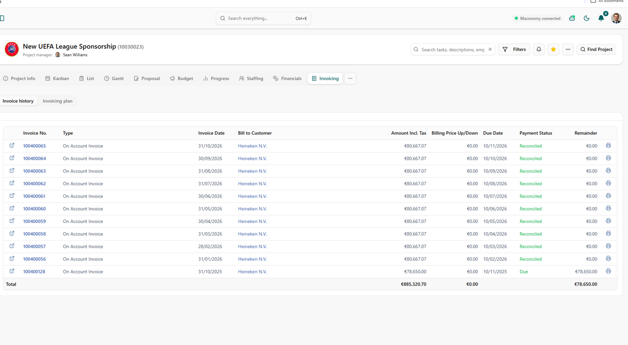Print invoice 100400065 using printer icon

pos(608,146)
